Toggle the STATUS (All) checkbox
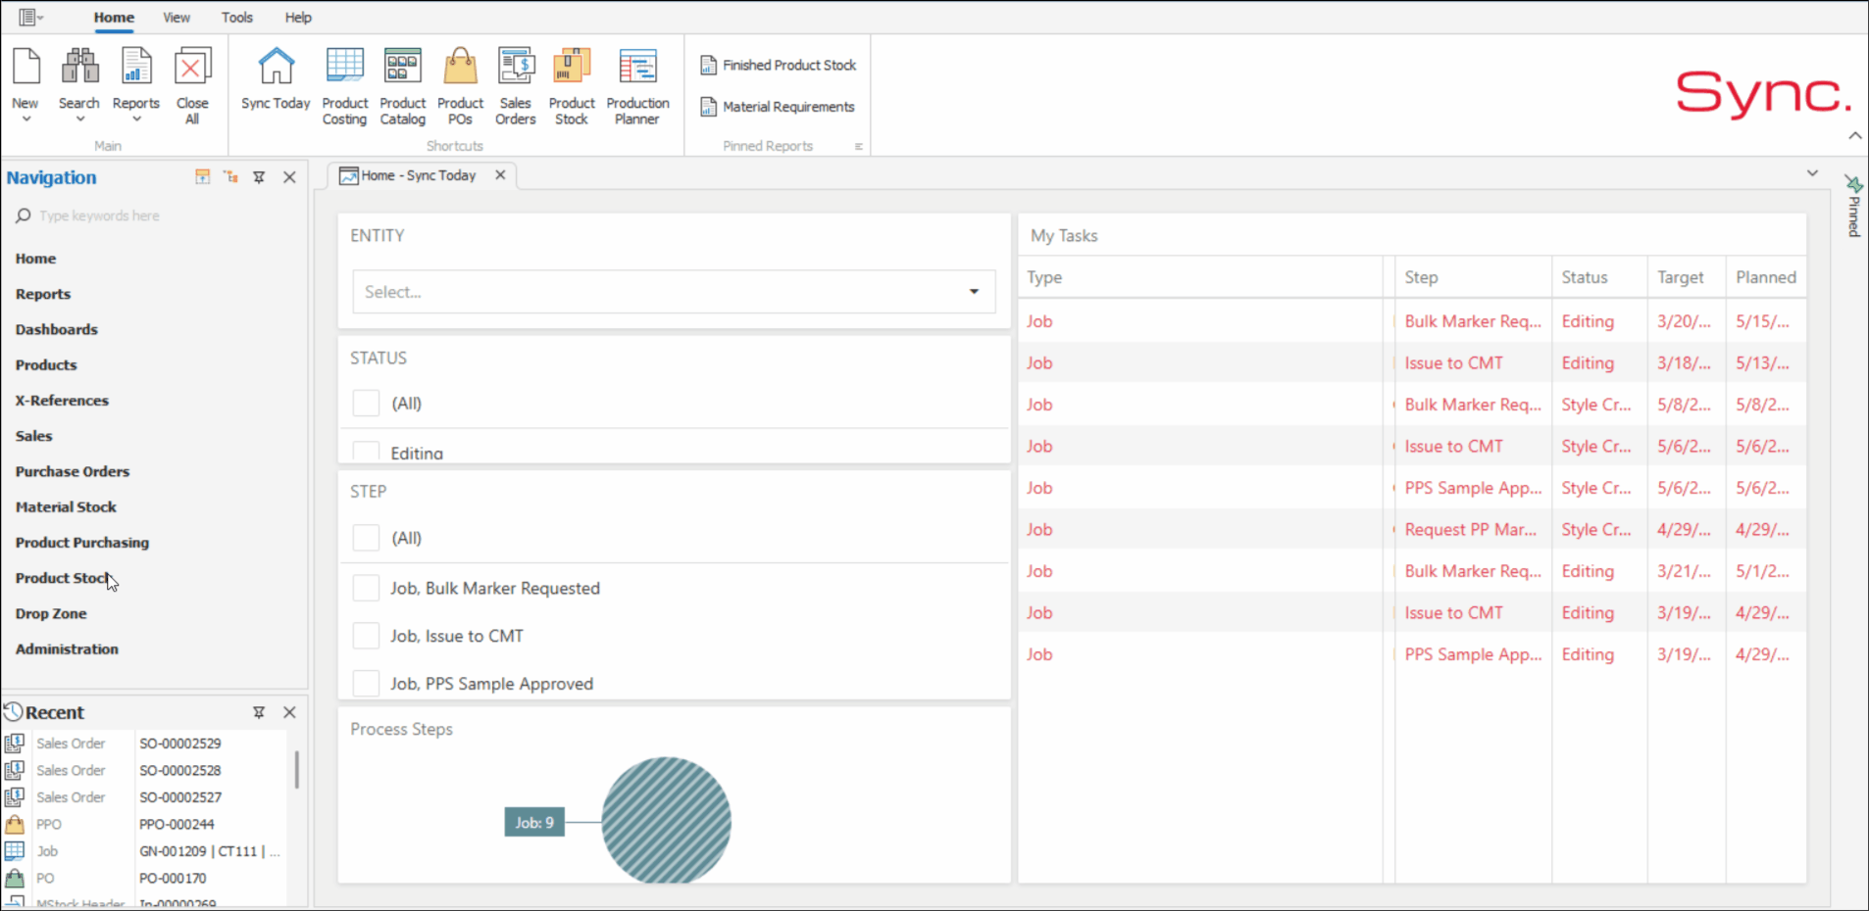Viewport: 1869px width, 911px height. coord(366,403)
